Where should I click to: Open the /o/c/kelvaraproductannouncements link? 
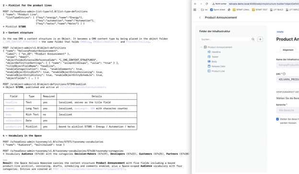83,87
